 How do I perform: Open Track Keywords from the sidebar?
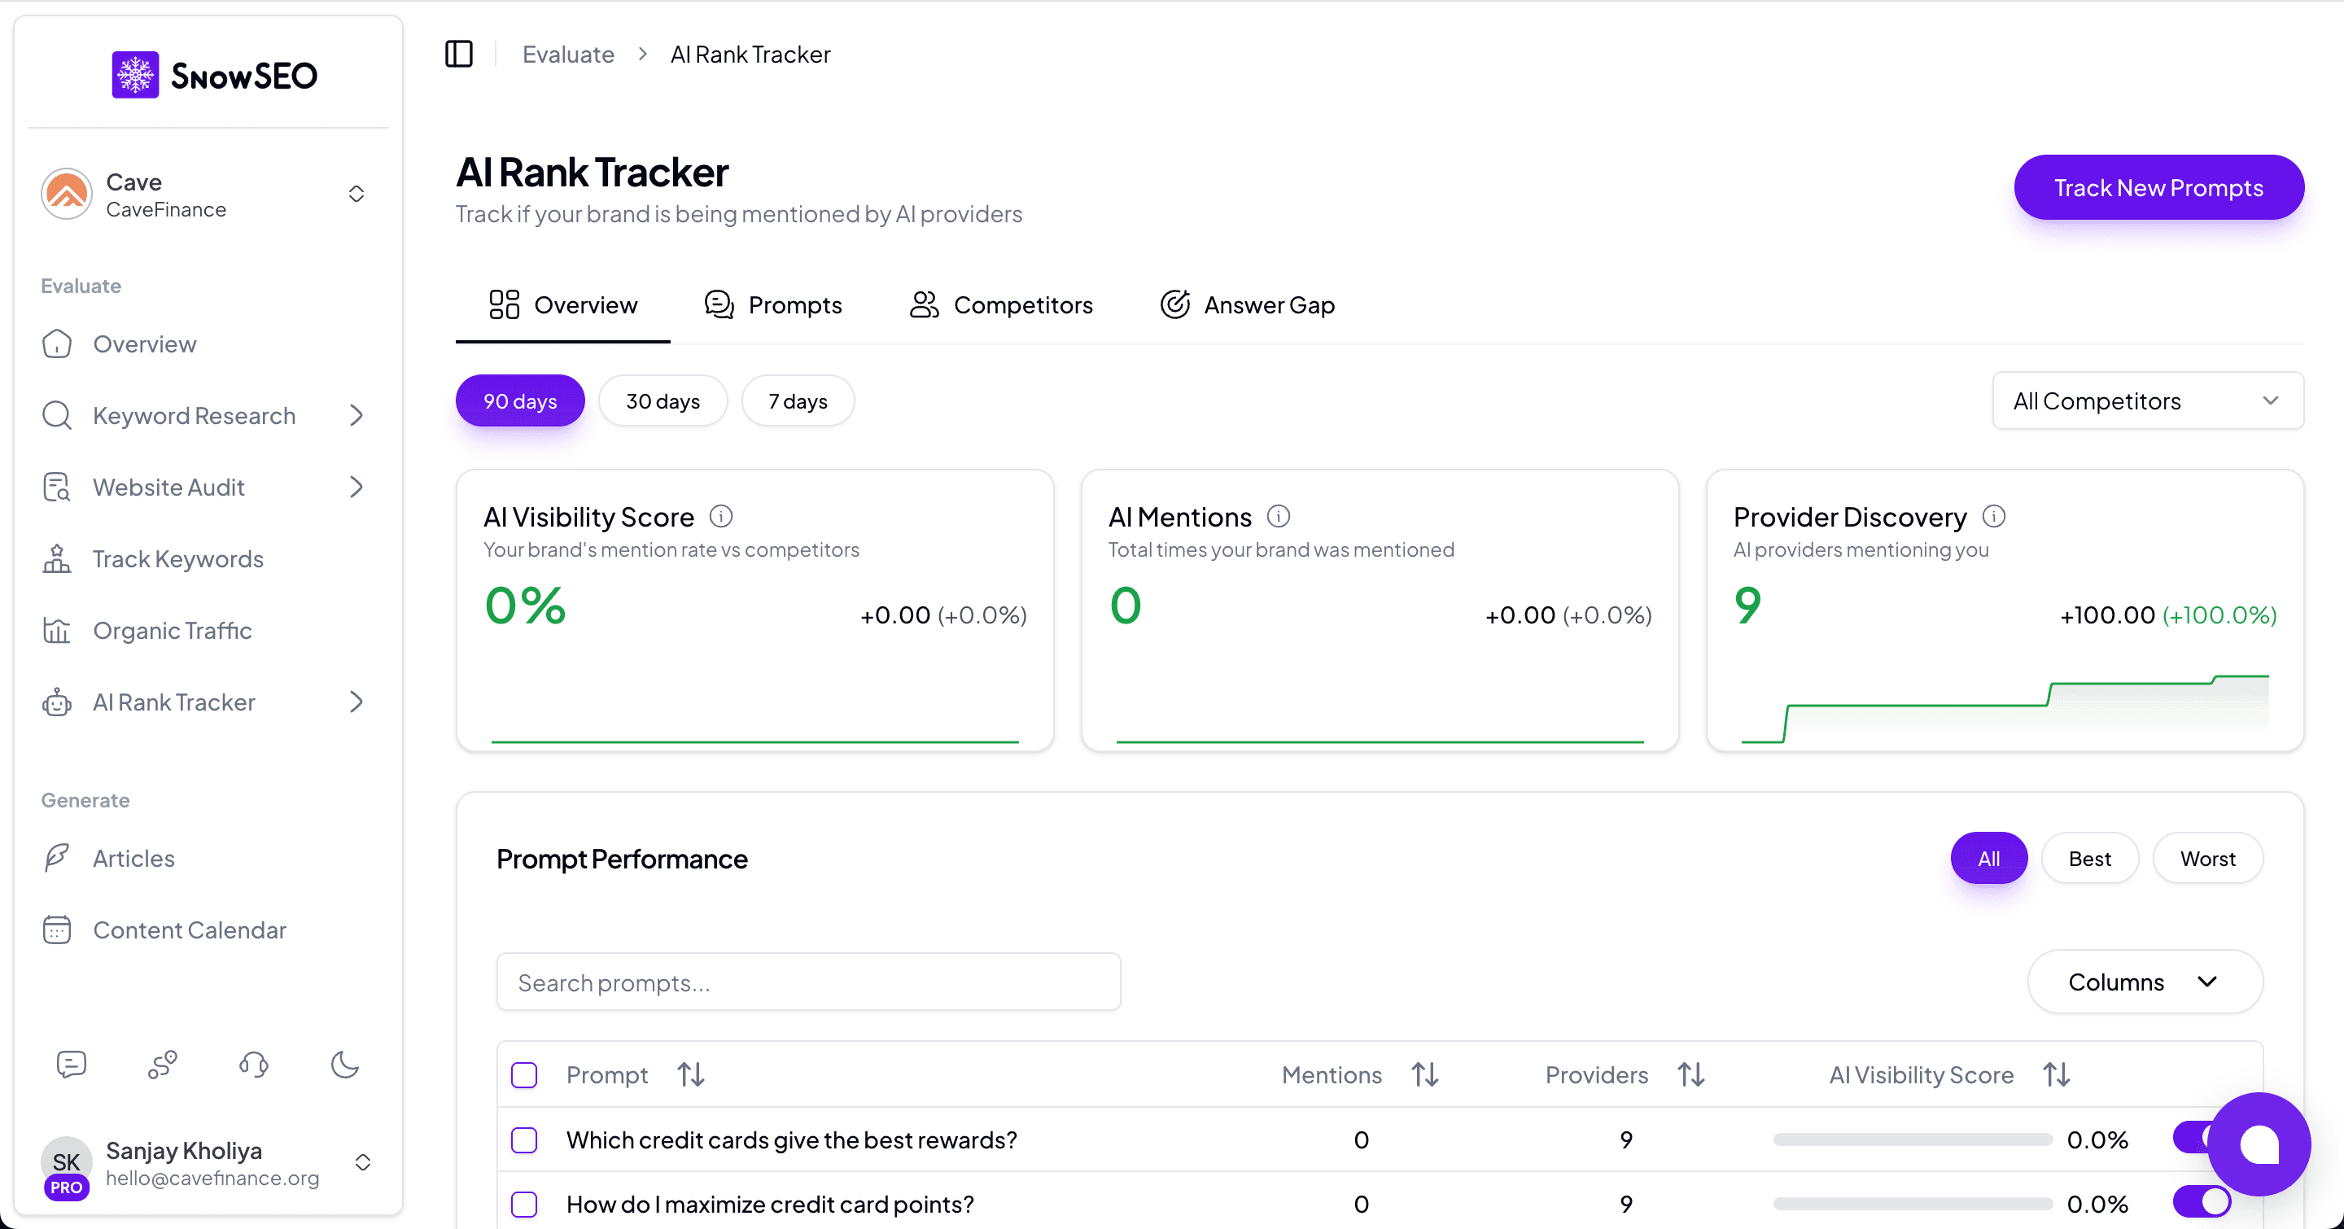[178, 558]
